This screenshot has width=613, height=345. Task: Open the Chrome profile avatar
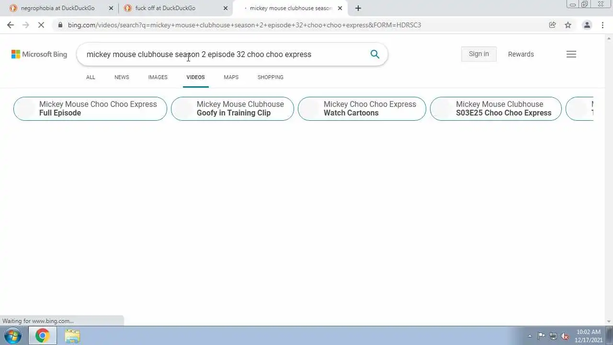point(587,25)
